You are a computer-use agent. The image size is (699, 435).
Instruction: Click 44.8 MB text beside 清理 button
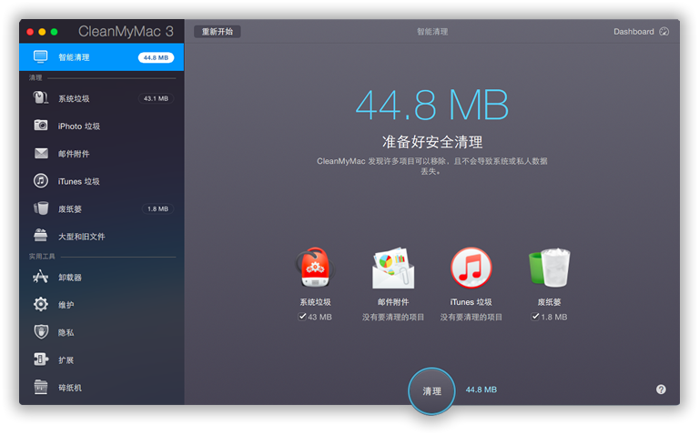click(x=481, y=389)
